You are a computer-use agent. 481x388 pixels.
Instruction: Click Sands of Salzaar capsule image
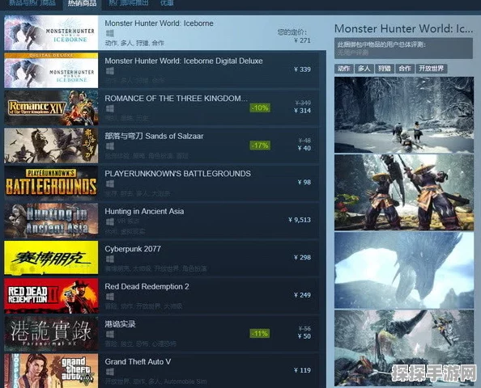pos(51,145)
